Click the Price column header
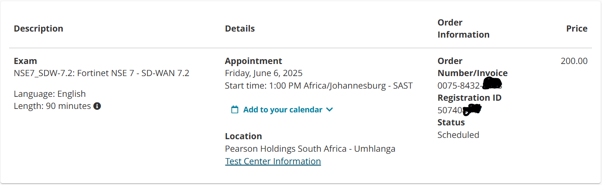The image size is (602, 185). [577, 29]
